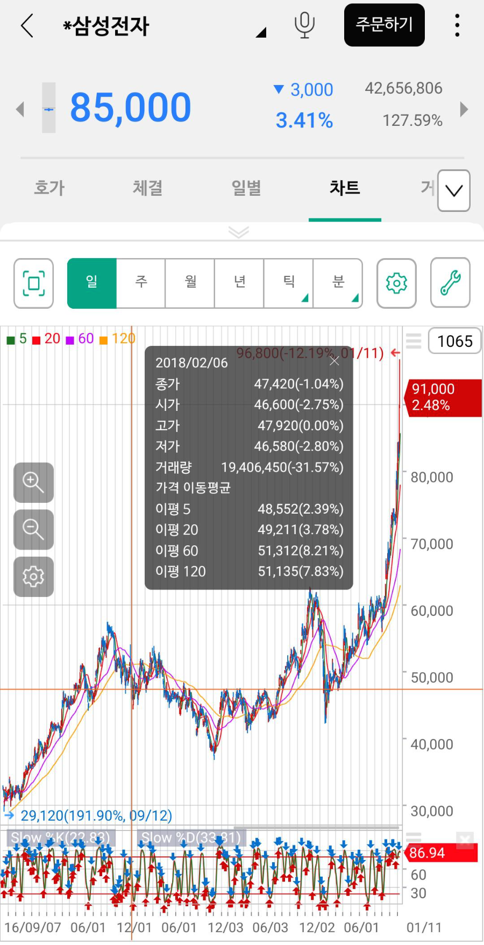The height and width of the screenshot is (945, 484).
Task: Tap the 이평 60 51,312 row
Action: tap(249, 551)
